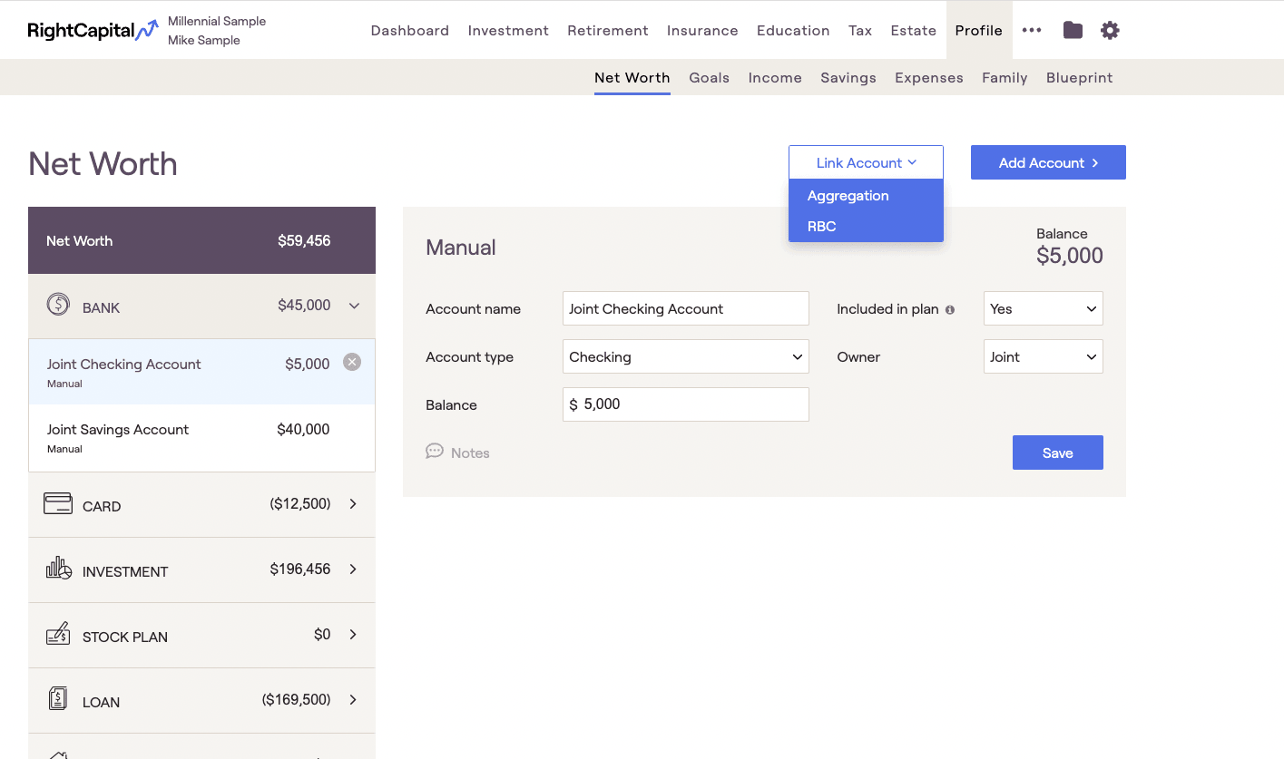The image size is (1284, 759).
Task: Switch to the Income subtab
Action: 775,78
